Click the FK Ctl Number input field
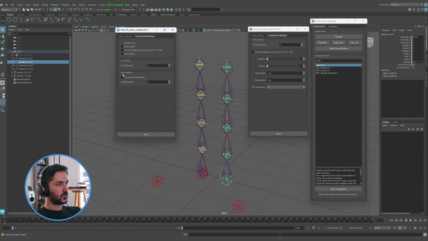428x241 pixels. (x=290, y=45)
